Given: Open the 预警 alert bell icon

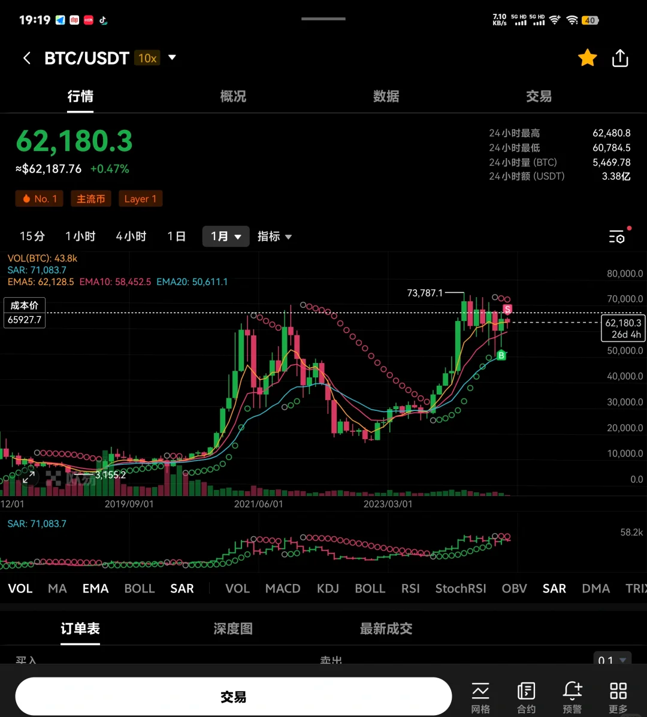Looking at the screenshot, I should (572, 698).
